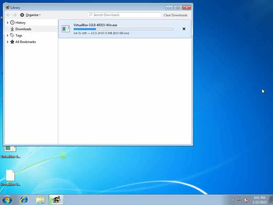Minimize the Library window
Image resolution: width=273 pixels, height=205 pixels.
[169, 8]
